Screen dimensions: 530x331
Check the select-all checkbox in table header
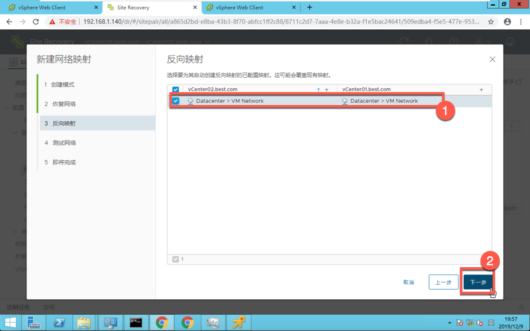click(x=175, y=90)
